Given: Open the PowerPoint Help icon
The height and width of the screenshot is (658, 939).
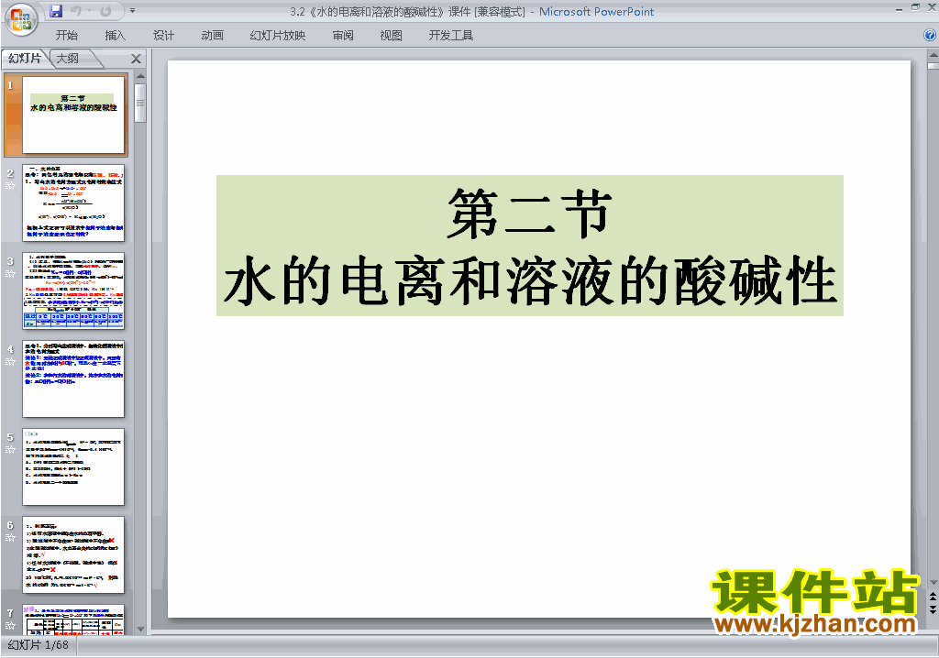Looking at the screenshot, I should [x=930, y=36].
